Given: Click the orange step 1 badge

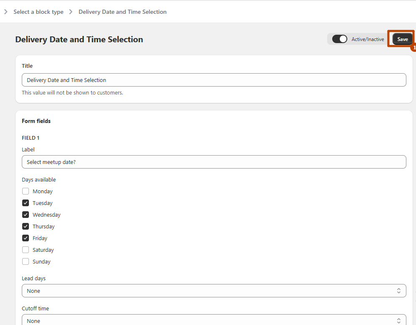Looking at the screenshot, I should click(x=413, y=48).
